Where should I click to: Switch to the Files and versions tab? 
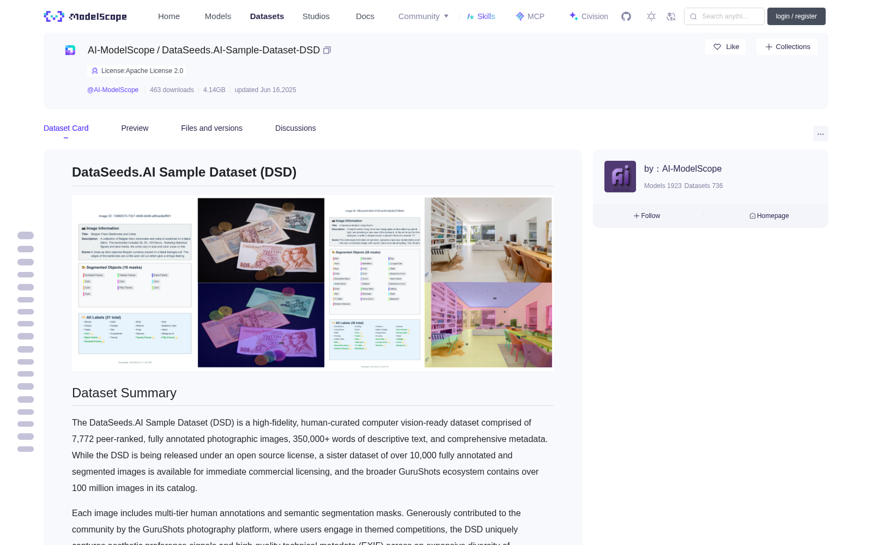point(211,128)
